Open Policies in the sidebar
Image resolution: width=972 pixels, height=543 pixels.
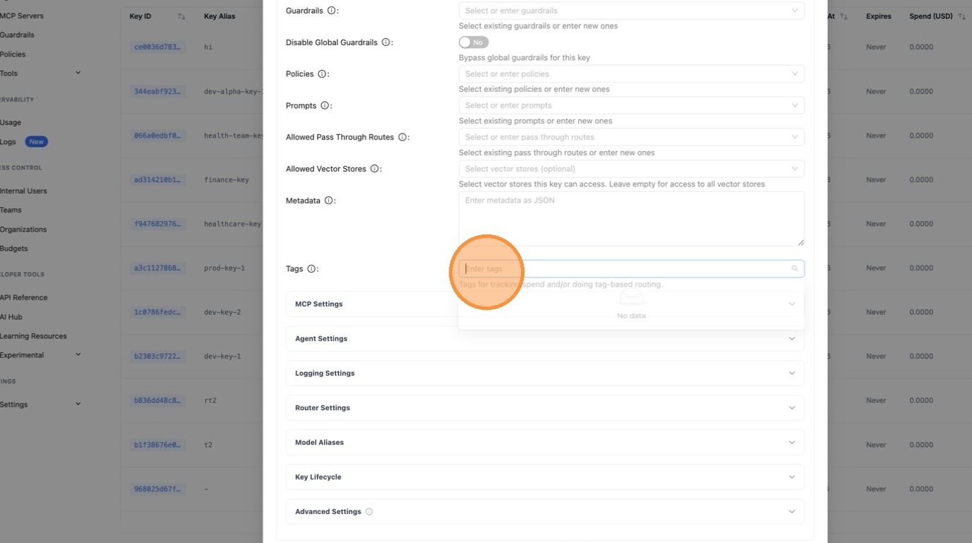(13, 54)
